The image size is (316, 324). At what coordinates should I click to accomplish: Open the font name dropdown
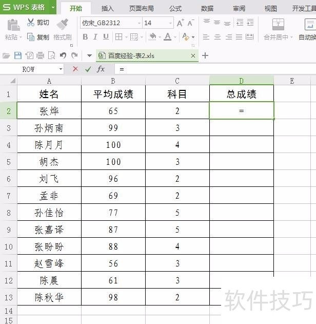[140, 23]
